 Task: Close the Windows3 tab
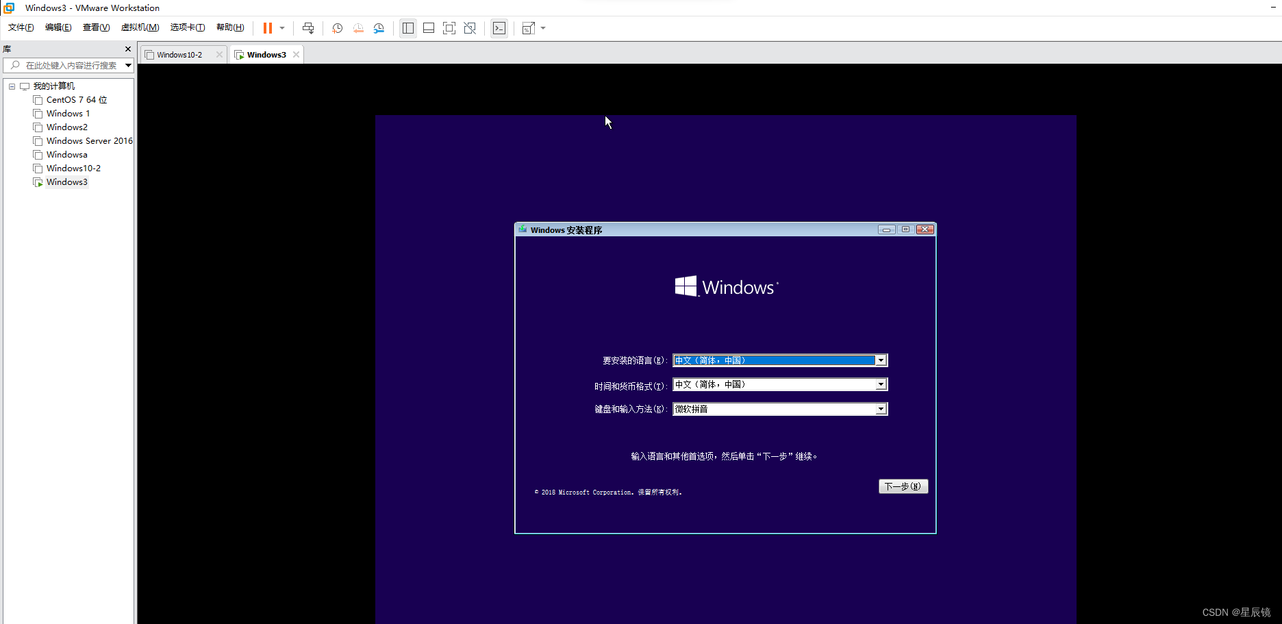[x=296, y=55]
